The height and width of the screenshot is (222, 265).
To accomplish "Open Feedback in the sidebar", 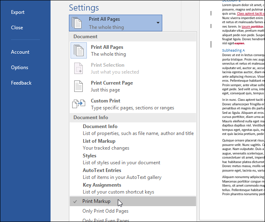I will click(21, 83).
